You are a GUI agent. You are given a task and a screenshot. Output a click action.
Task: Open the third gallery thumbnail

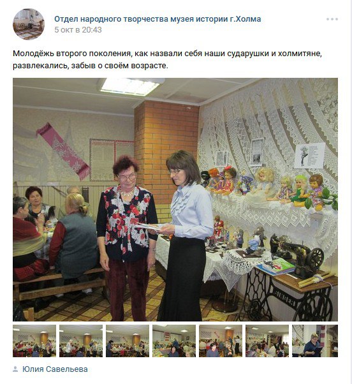pos(128,341)
